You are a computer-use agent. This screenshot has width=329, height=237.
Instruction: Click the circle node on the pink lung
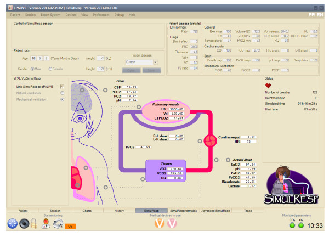pyautogui.click(x=86, y=168)
